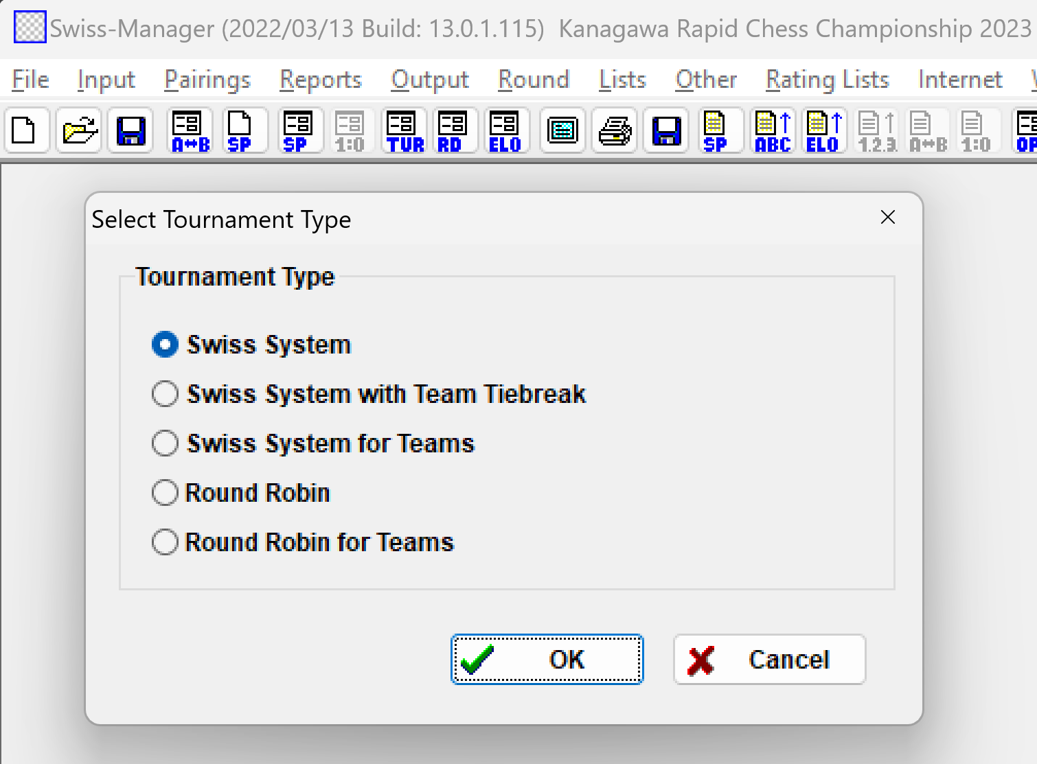Image resolution: width=1037 pixels, height=764 pixels.
Task: Select Round Robin for Teams option
Action: tap(165, 542)
